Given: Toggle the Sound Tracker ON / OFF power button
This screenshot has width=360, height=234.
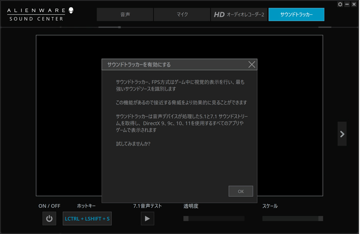Looking at the screenshot, I should pyautogui.click(x=49, y=218).
